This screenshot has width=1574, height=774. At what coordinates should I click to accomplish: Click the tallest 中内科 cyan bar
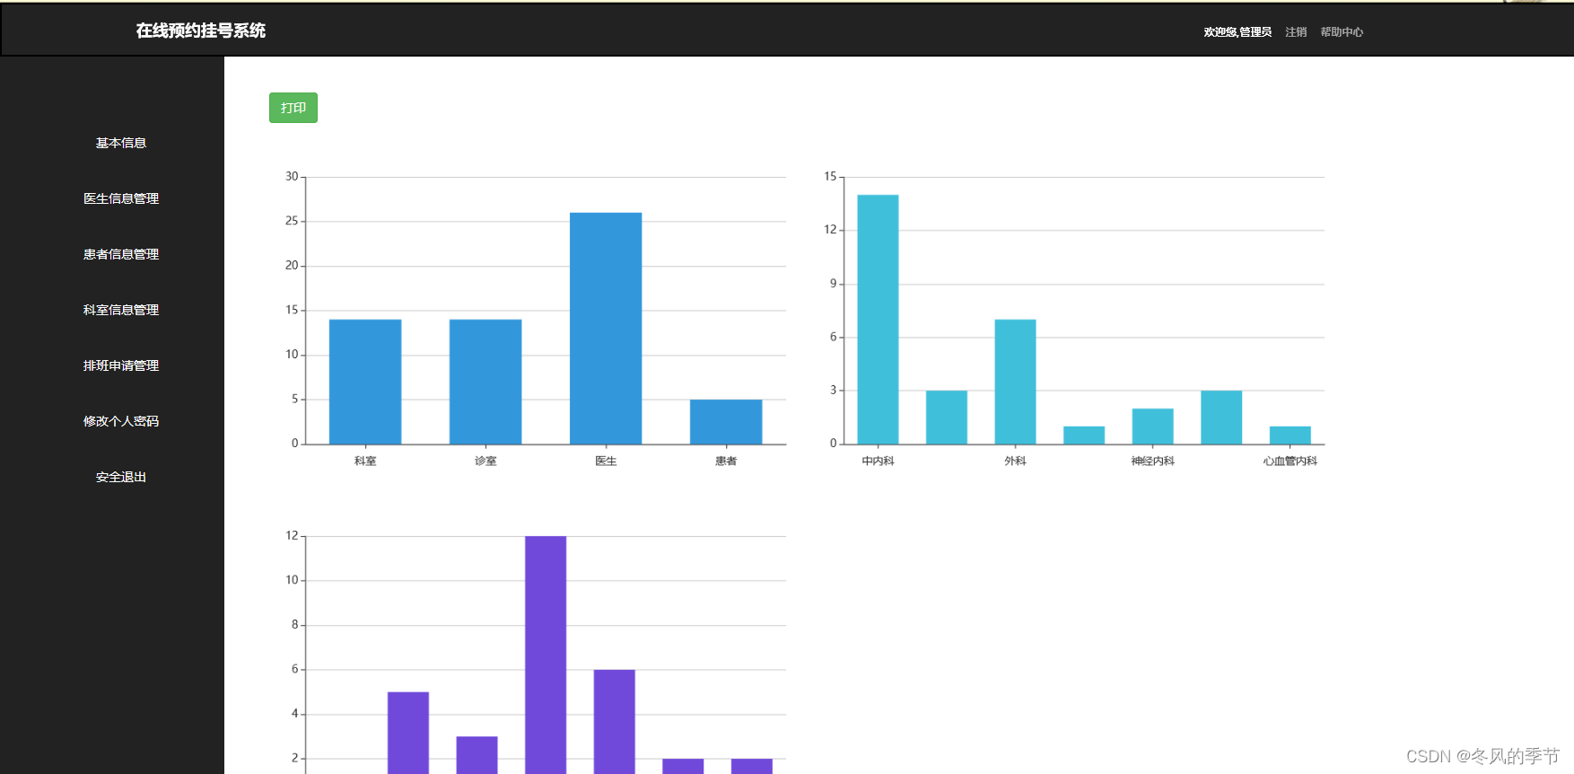878,320
